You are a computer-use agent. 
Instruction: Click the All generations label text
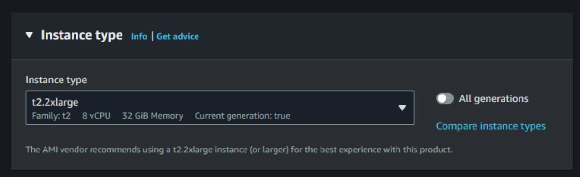(x=494, y=98)
